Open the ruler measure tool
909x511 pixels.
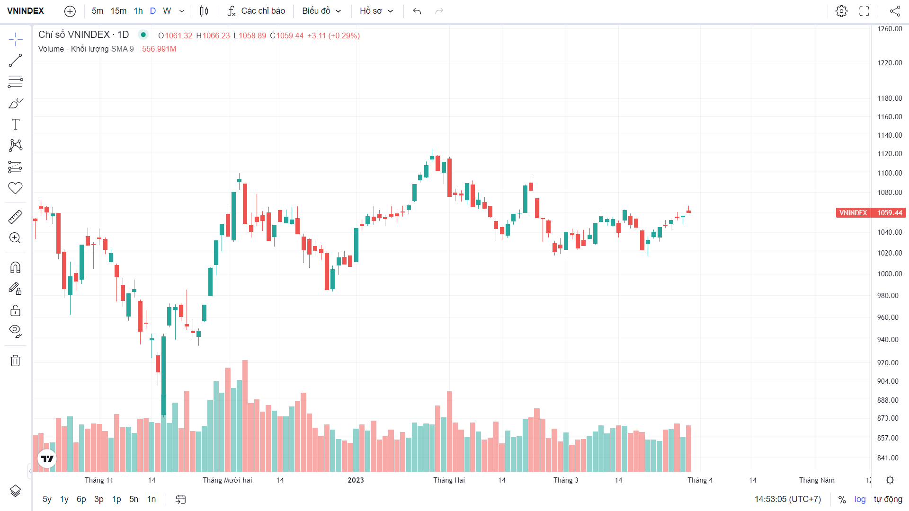15,217
